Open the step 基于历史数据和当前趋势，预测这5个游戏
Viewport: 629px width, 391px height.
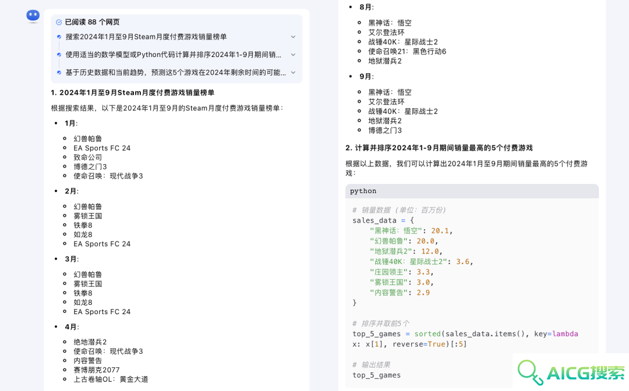[176, 73]
